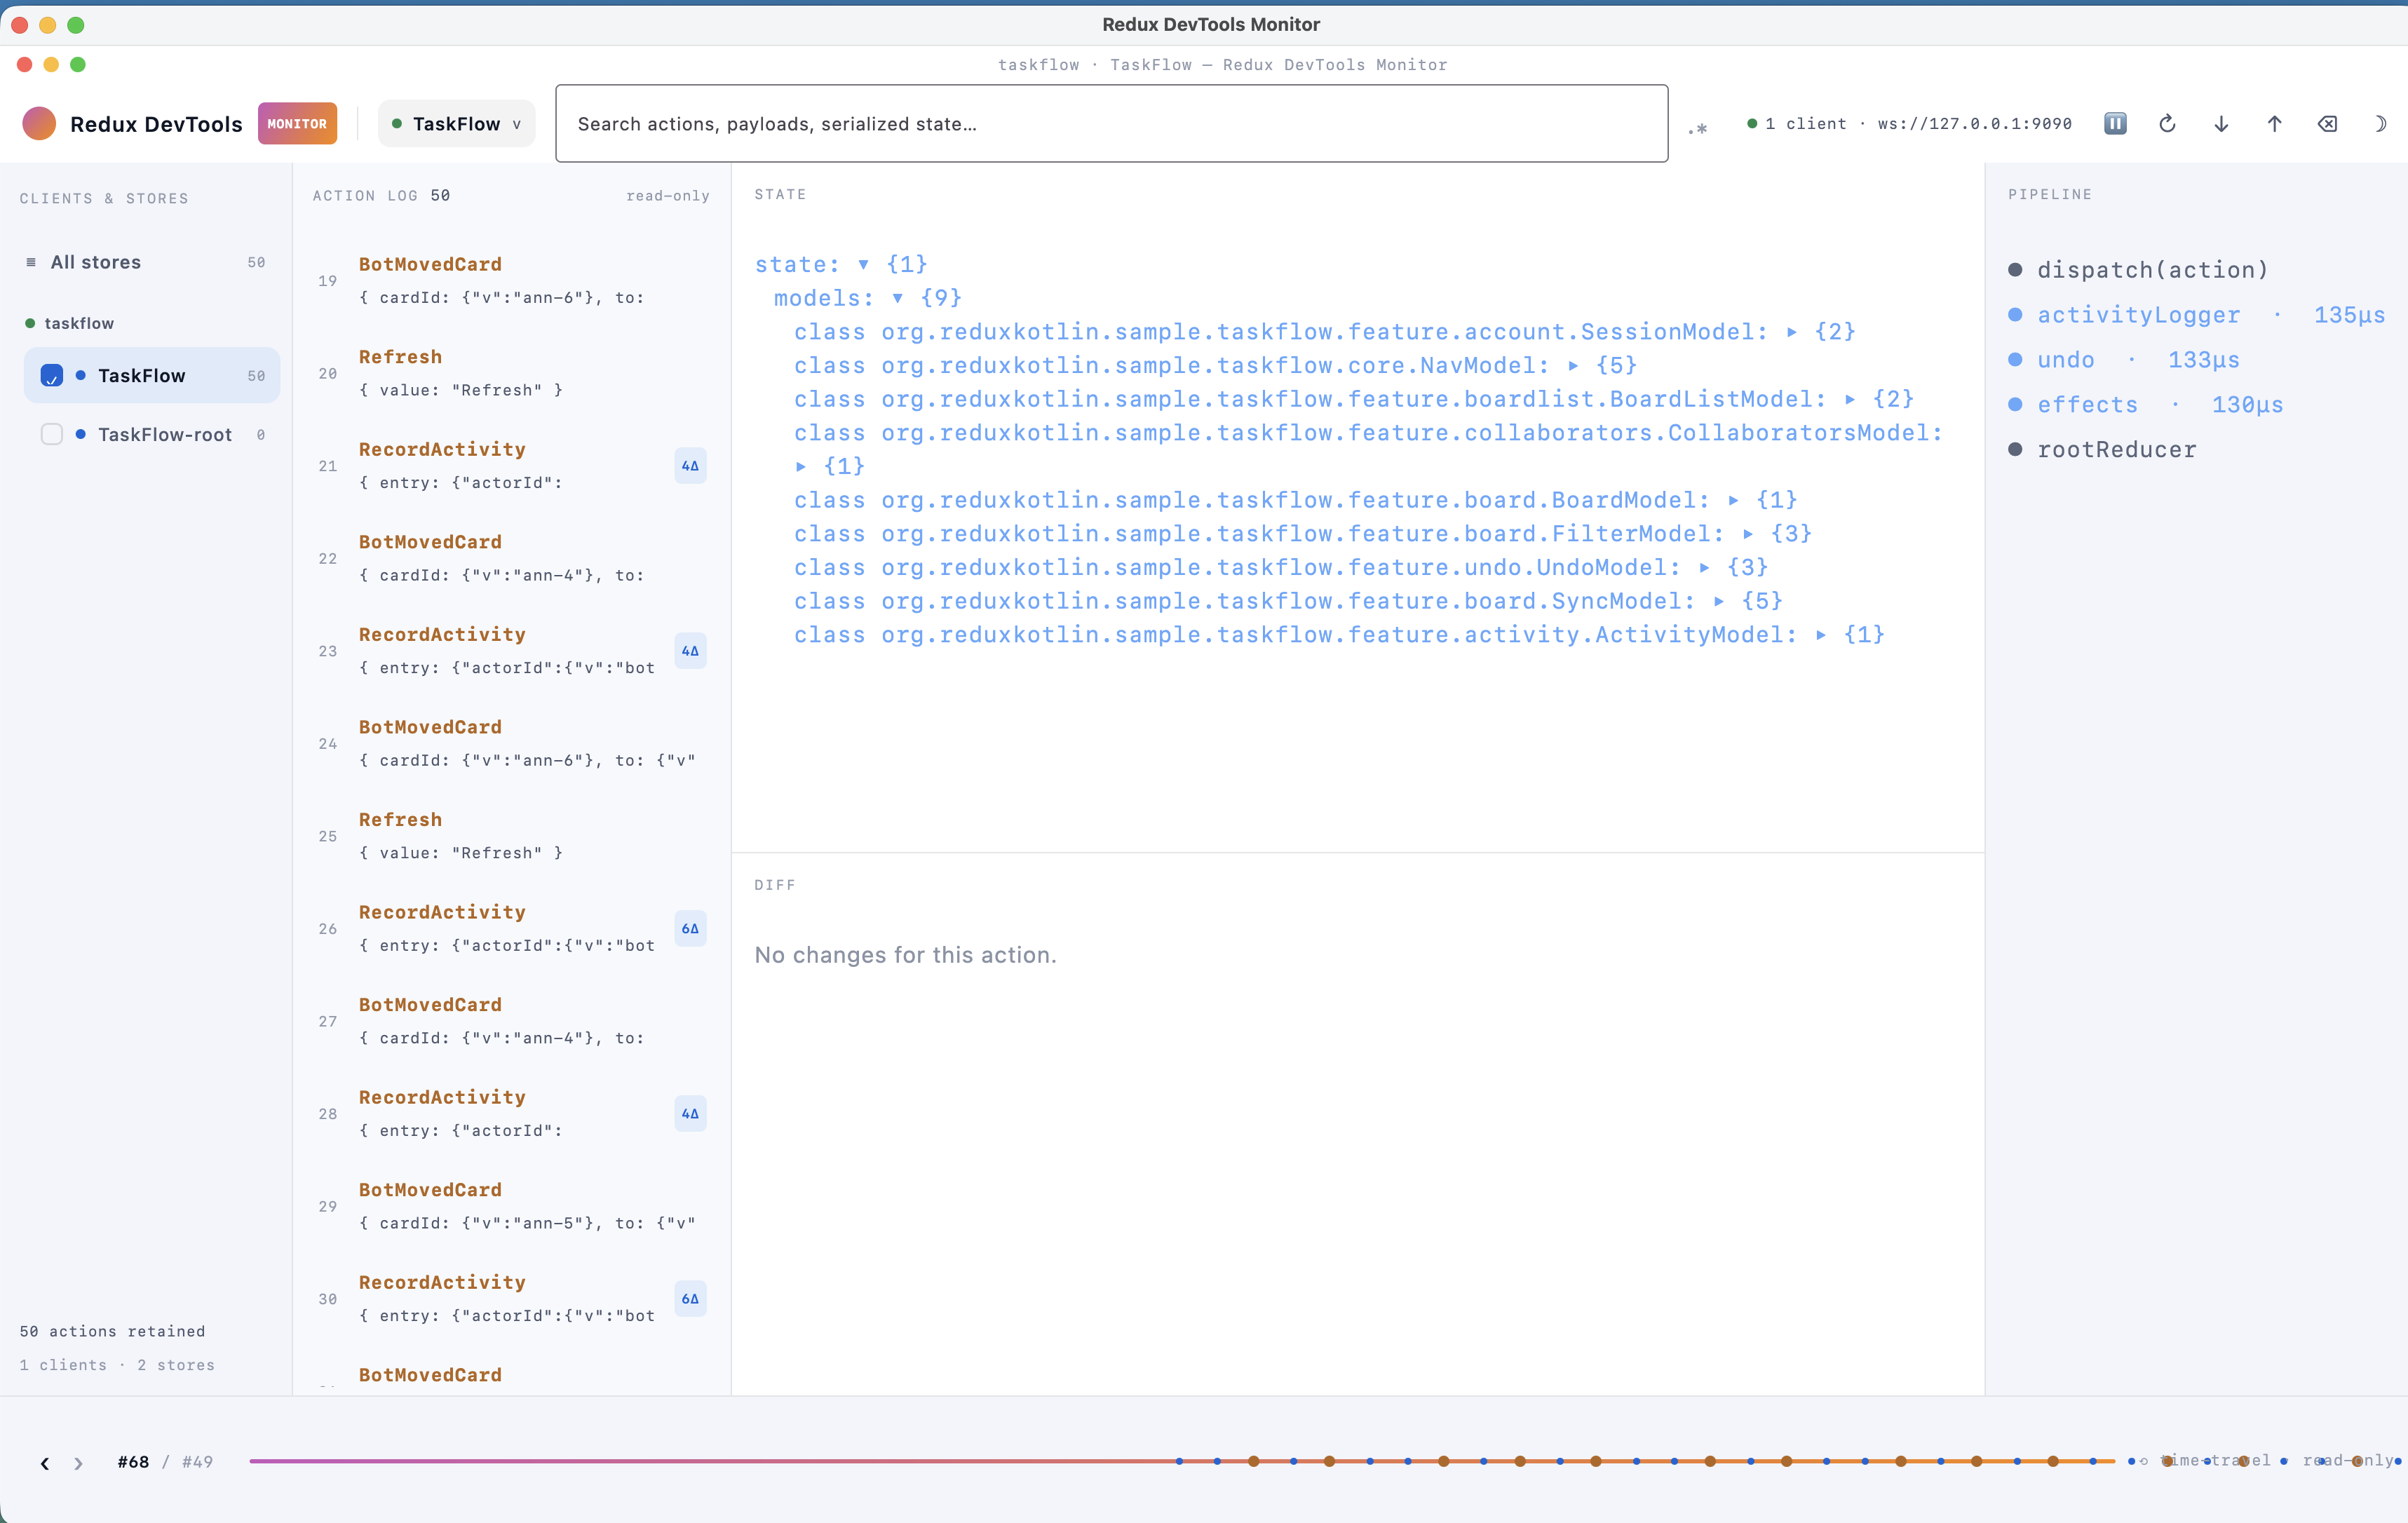Toggle regex search with the .* icon
The image size is (2408, 1523).
tap(1697, 128)
